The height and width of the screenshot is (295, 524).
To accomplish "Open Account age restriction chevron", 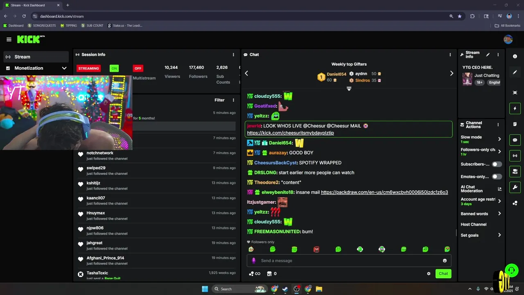I will (x=499, y=201).
